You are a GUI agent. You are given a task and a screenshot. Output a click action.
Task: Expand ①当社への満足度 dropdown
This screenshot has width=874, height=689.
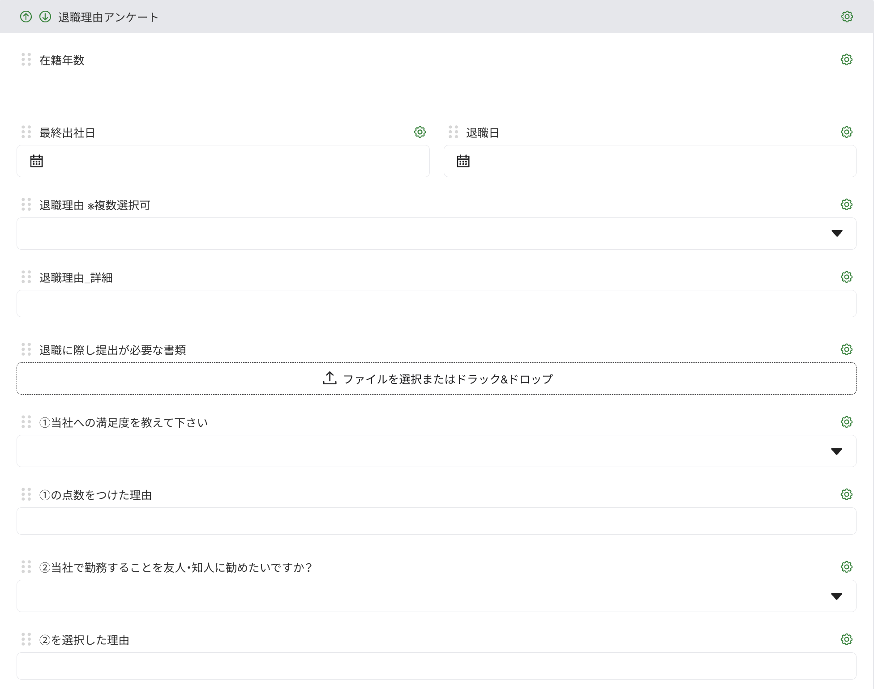(836, 451)
